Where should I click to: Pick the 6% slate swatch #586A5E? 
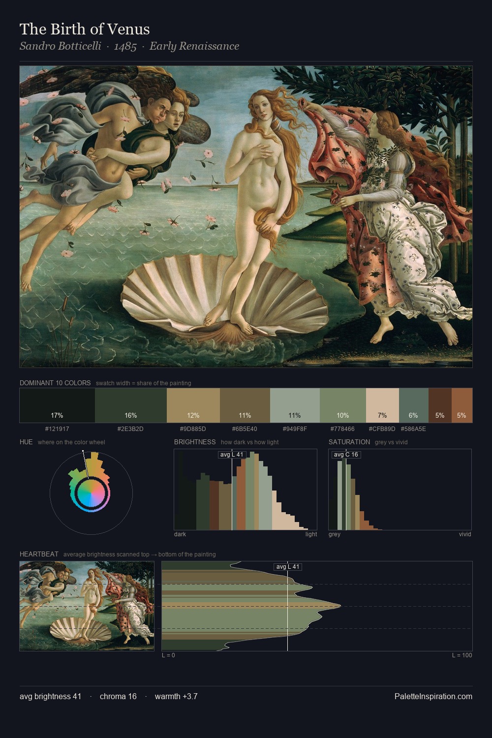click(414, 405)
